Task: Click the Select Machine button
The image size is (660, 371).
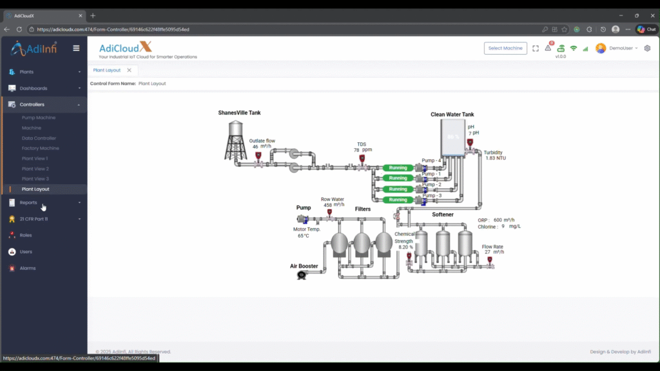Action: point(505,48)
